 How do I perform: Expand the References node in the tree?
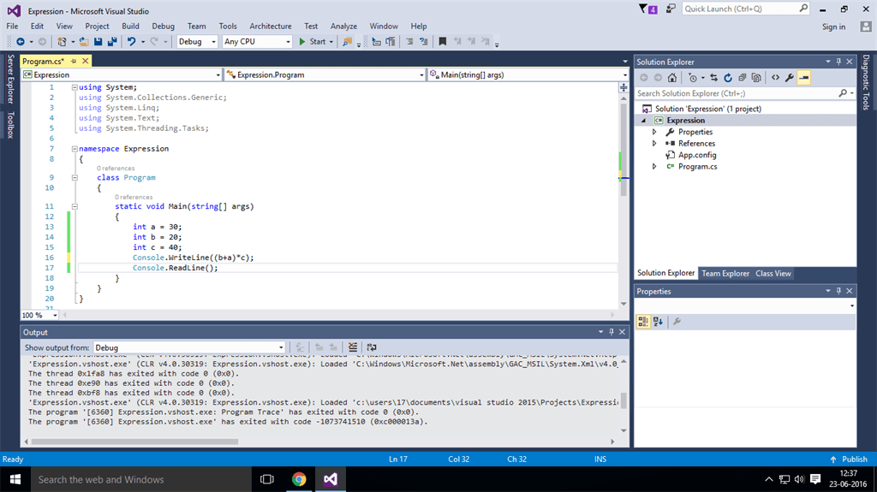(x=655, y=144)
